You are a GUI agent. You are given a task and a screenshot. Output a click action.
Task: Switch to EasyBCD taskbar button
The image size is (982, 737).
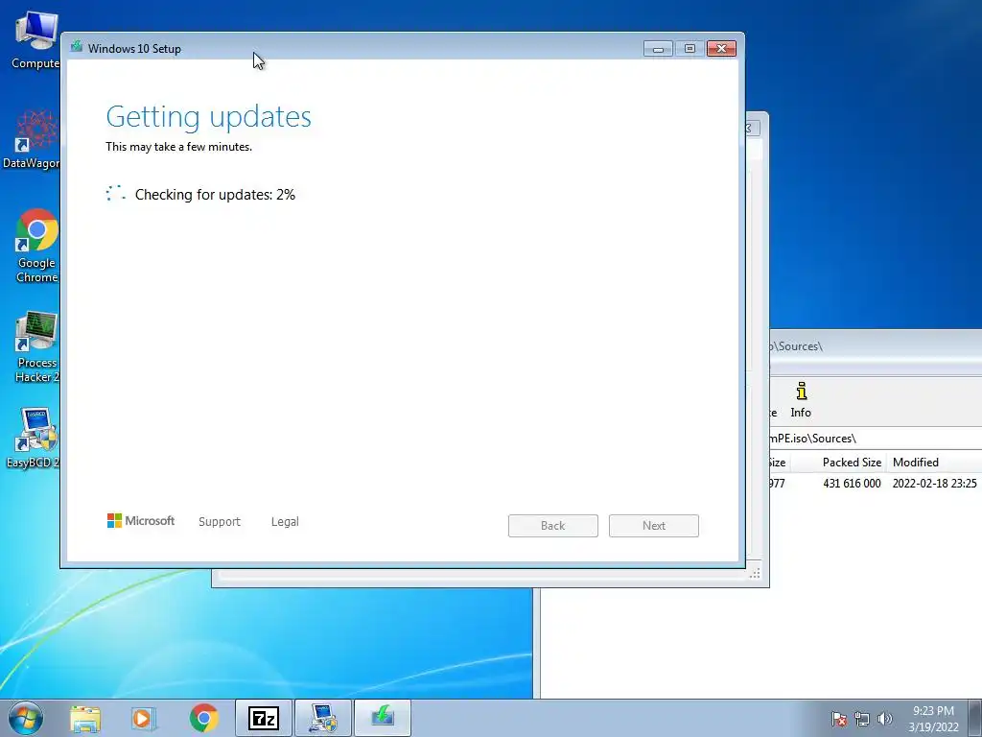323,718
